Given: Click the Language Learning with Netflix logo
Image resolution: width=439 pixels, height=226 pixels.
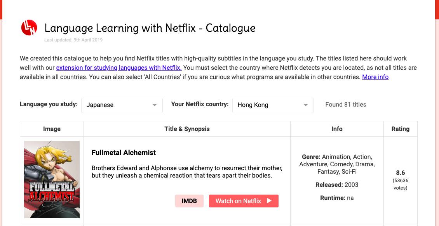Looking at the screenshot, I should tap(29, 28).
